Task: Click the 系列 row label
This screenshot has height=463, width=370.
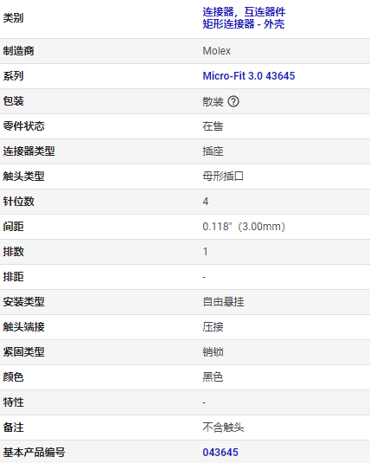Action: [13, 76]
